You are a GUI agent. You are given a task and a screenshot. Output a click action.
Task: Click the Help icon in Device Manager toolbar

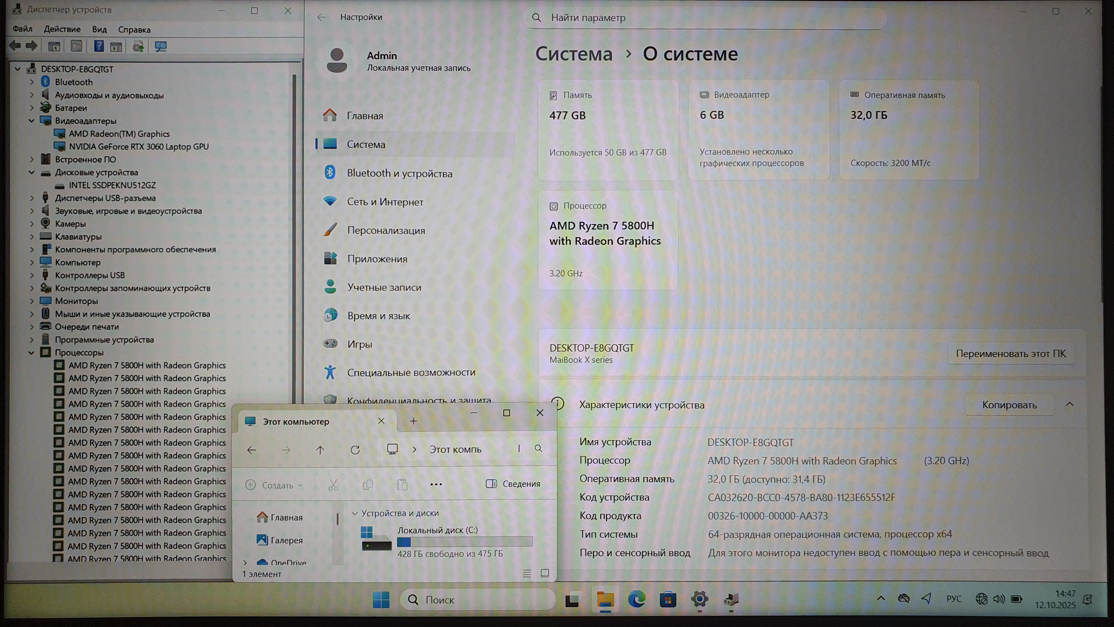pos(99,46)
